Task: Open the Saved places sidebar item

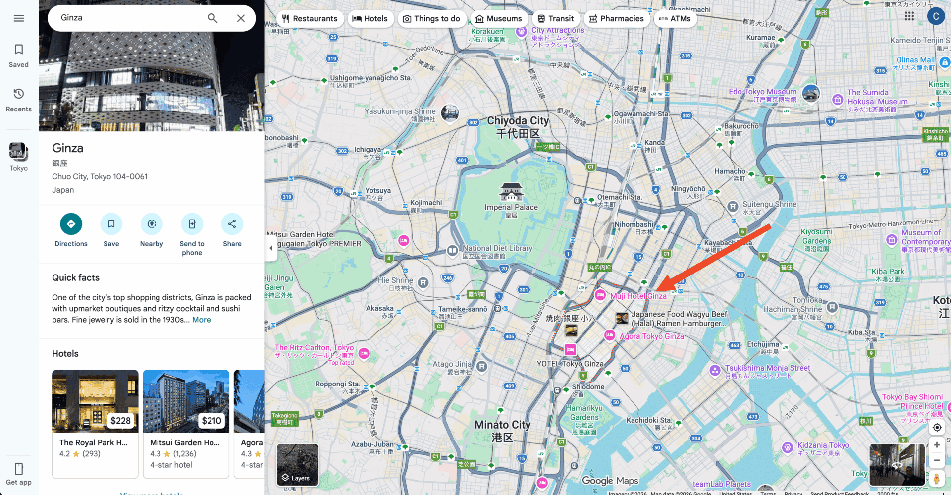Action: tap(19, 55)
